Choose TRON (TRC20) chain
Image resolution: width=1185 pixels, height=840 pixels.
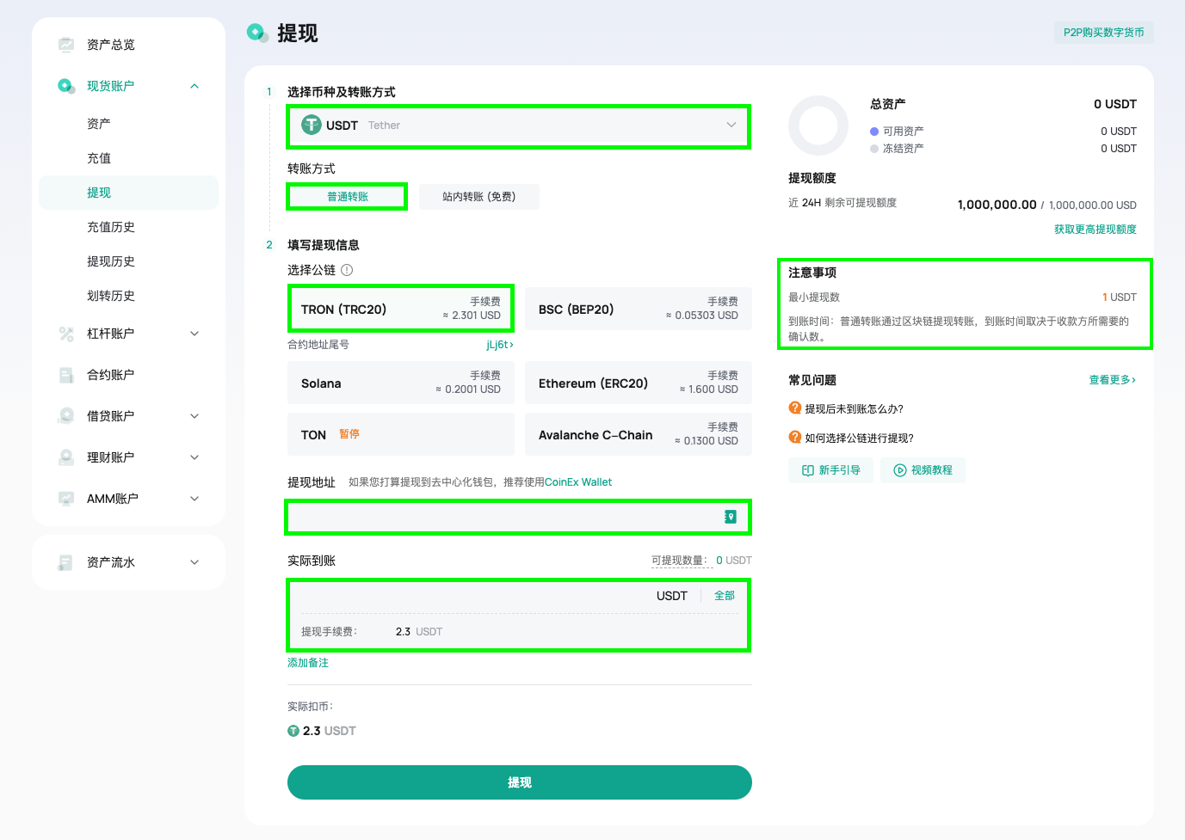tap(401, 310)
